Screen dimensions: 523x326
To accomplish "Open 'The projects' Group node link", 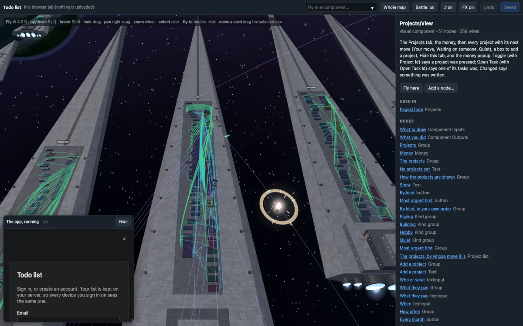I will [x=412, y=161].
